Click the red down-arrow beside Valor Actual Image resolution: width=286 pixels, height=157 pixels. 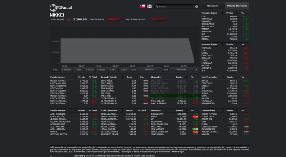click(69, 19)
